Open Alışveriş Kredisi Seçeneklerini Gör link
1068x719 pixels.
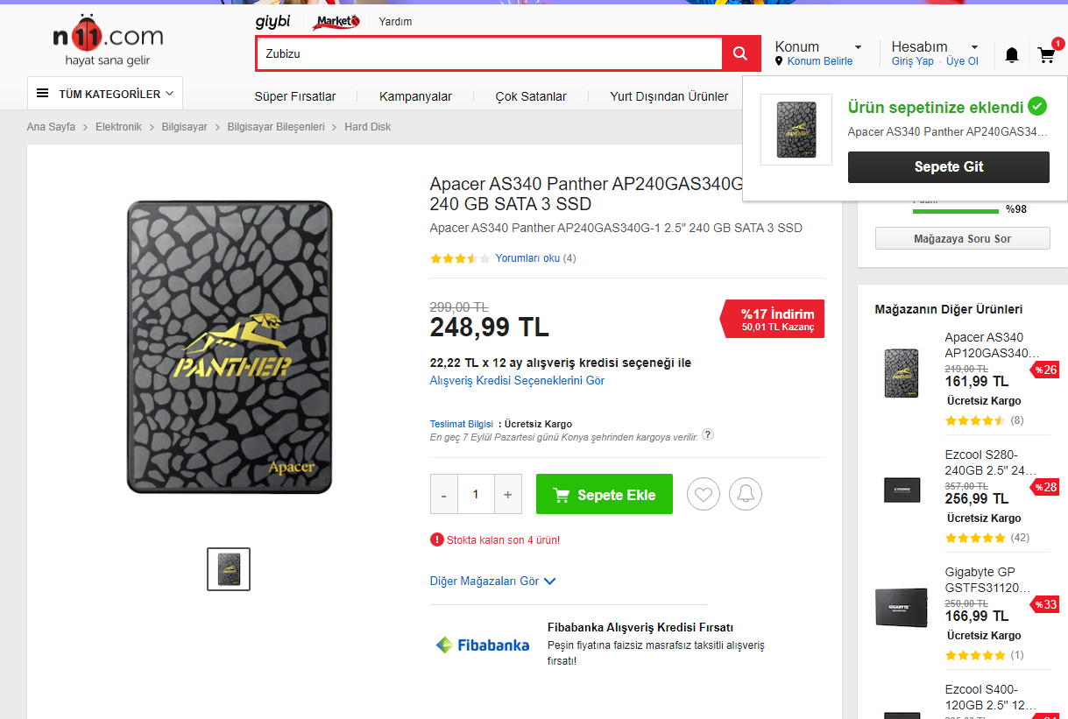(517, 381)
